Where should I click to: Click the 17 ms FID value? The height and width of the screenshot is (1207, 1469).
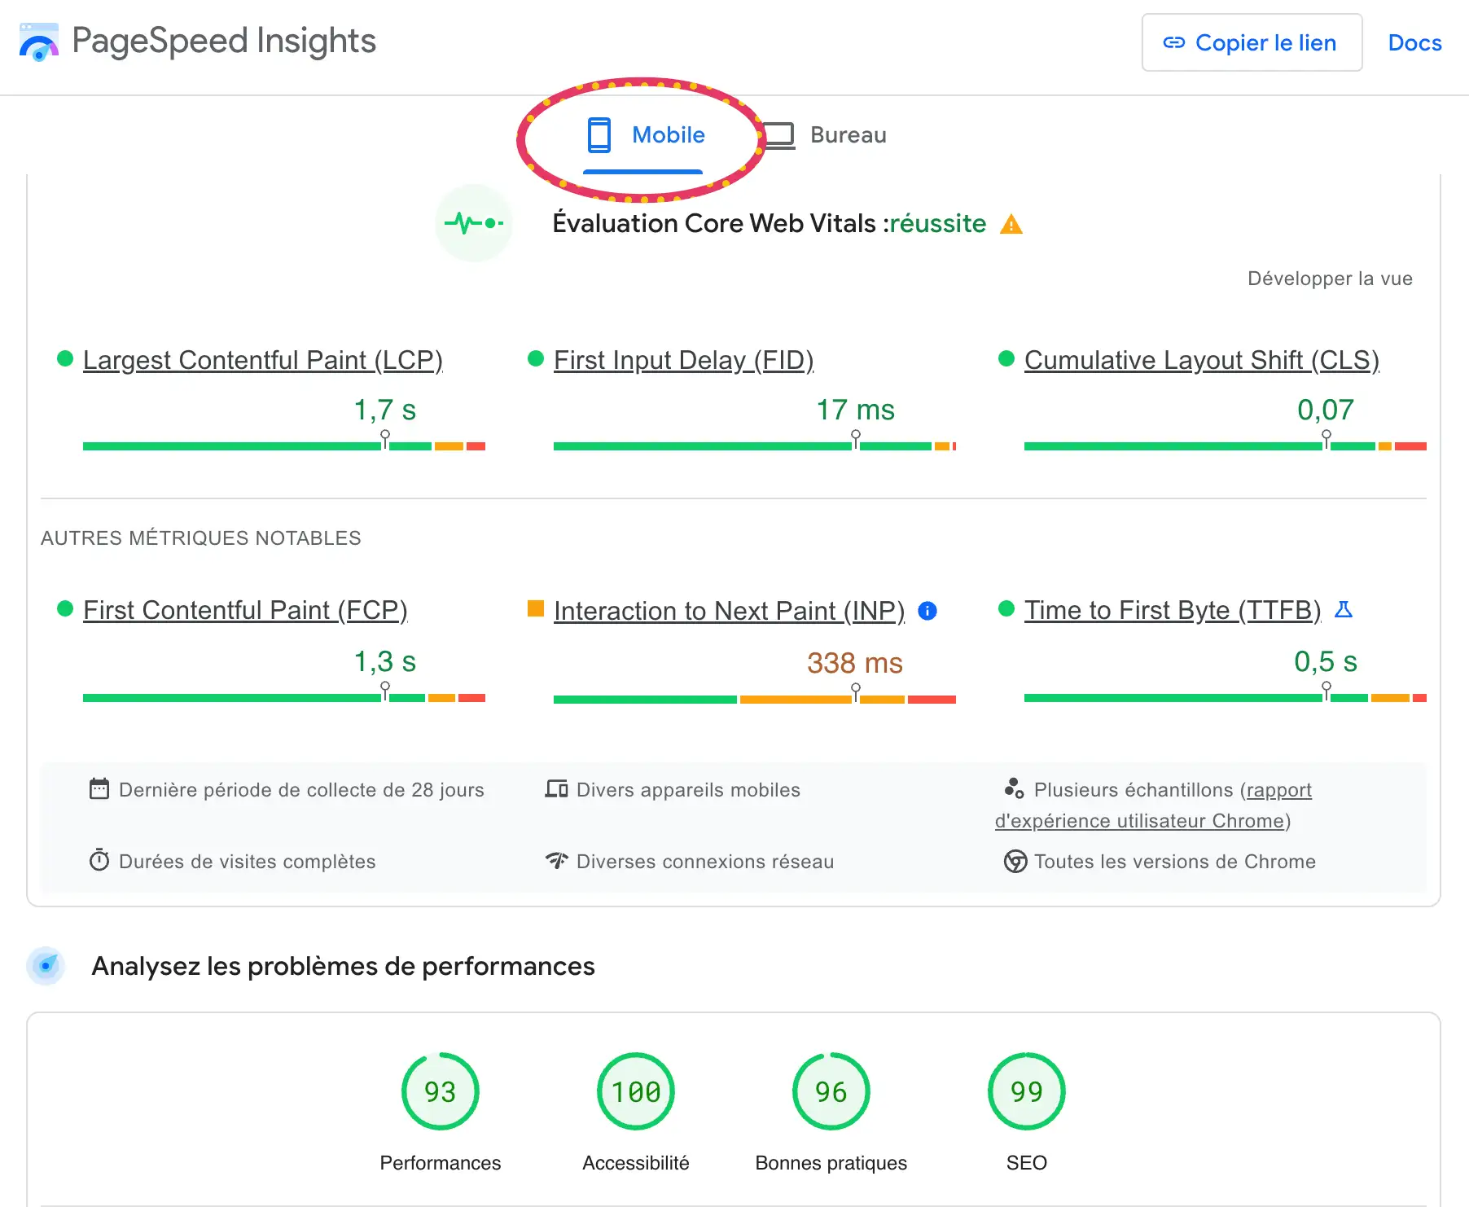click(x=856, y=410)
